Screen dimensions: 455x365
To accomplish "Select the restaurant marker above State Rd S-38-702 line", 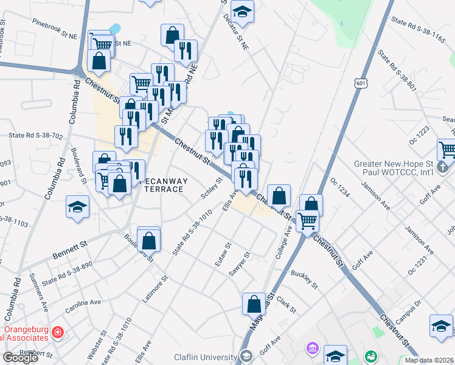I will (126, 137).
